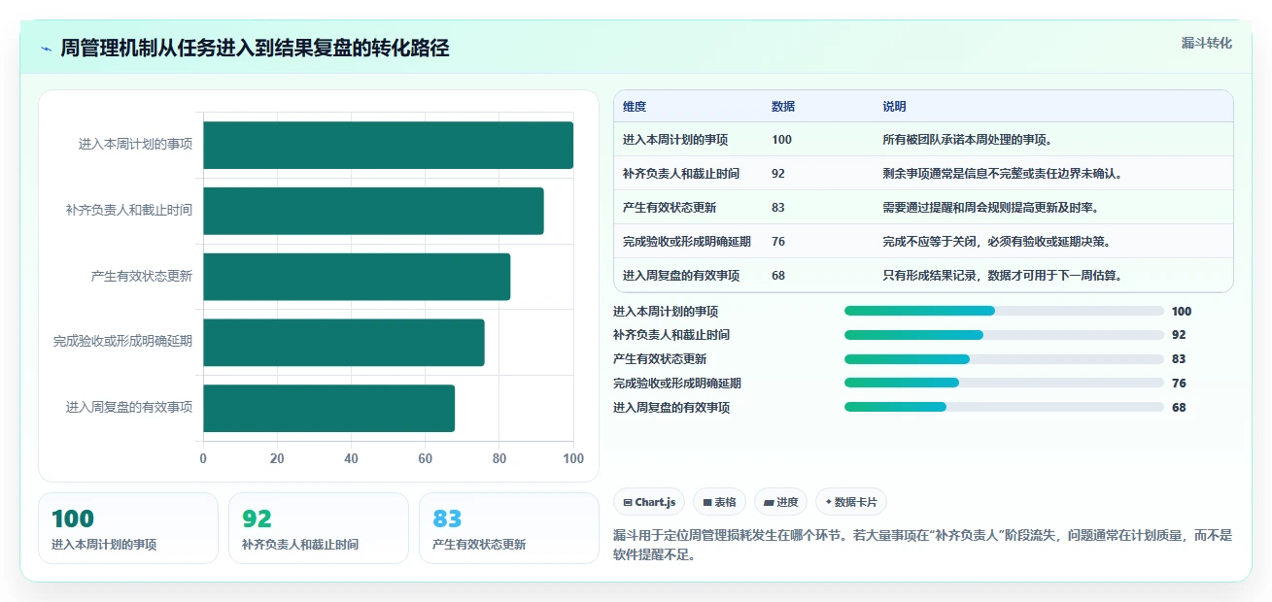This screenshot has height=602, width=1272.
Task: Click the progress bar for 补齐负责人和截止时间
Action: (1004, 335)
